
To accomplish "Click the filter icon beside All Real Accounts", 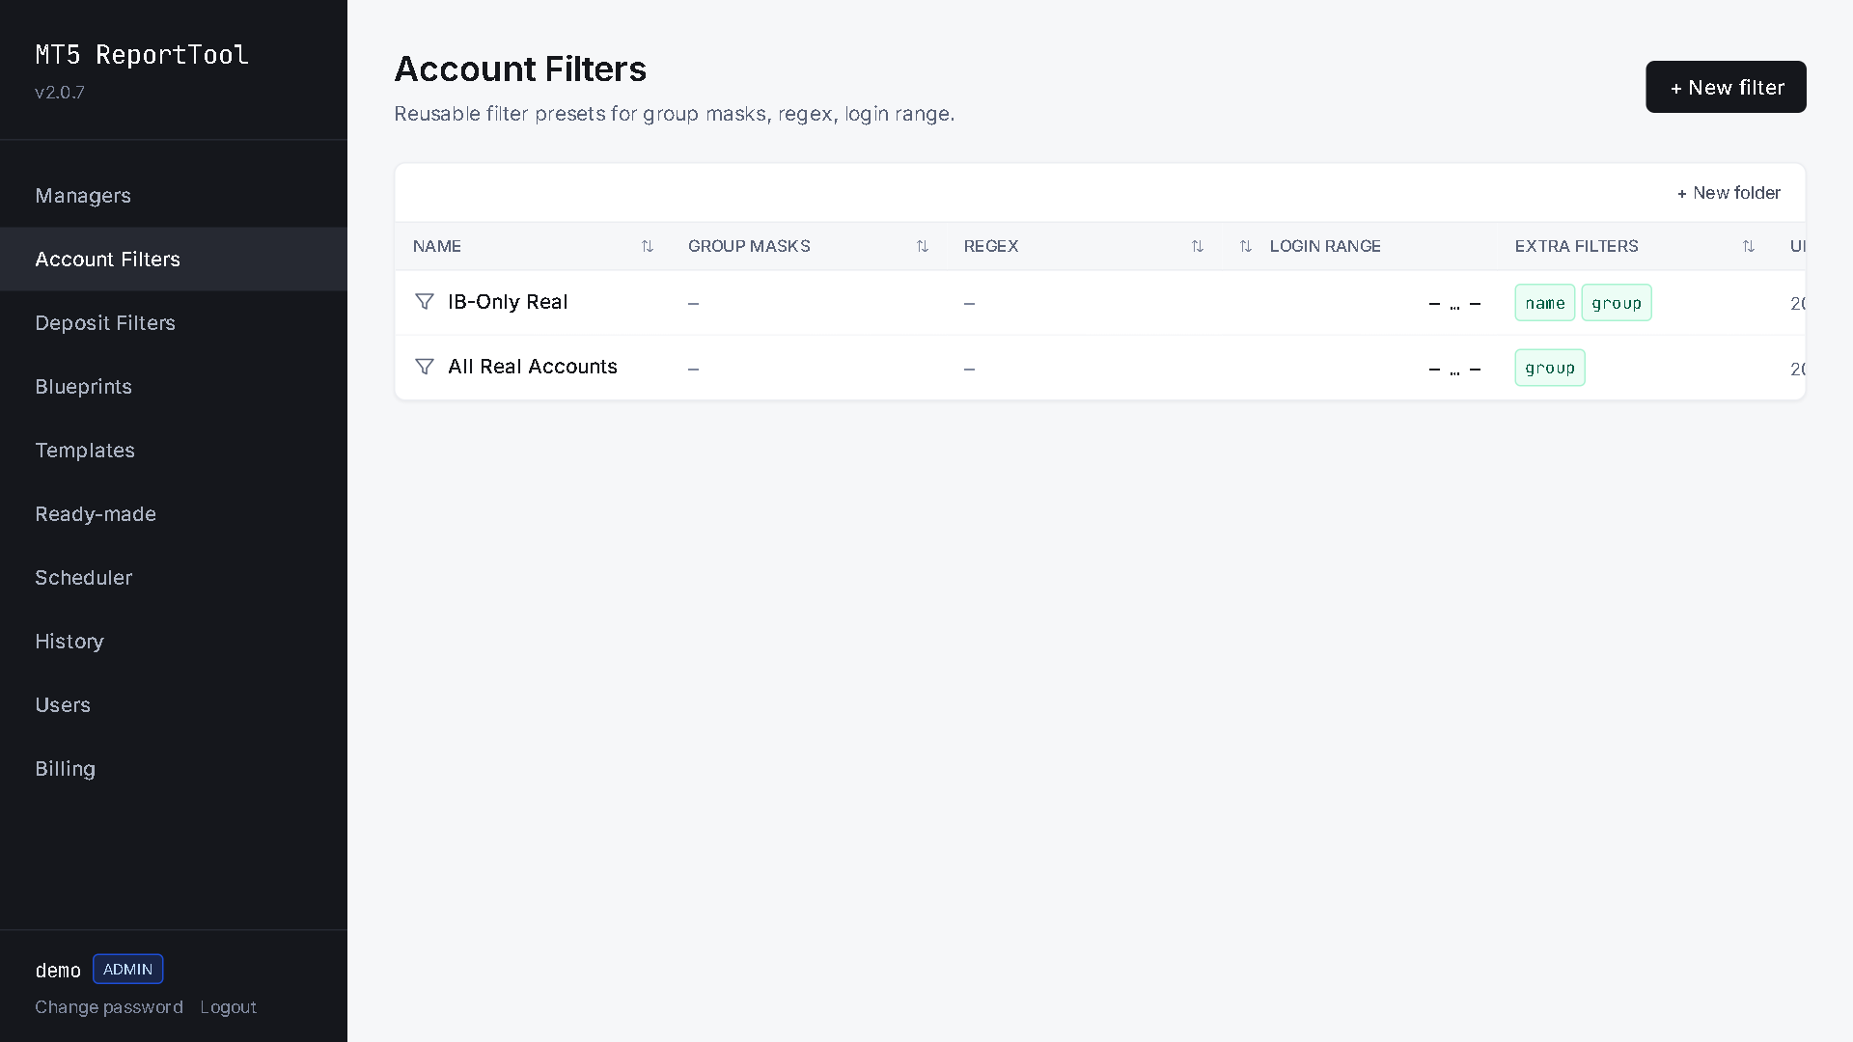I will click(x=424, y=367).
